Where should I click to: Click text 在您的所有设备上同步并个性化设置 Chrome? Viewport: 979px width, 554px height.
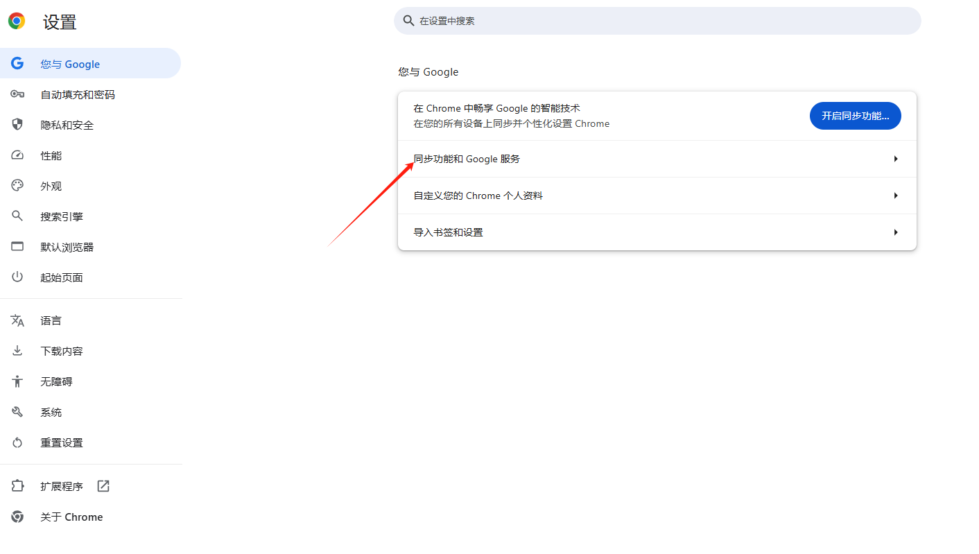(512, 123)
